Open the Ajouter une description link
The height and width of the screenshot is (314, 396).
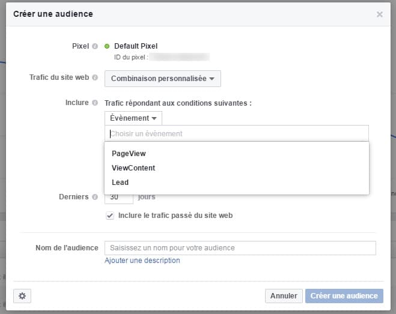142,261
